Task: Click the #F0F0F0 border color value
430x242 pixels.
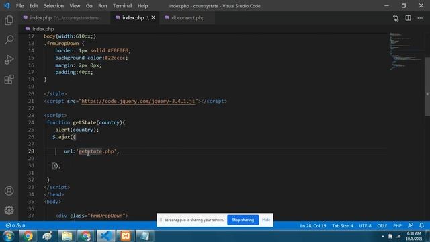Action: pos(118,50)
